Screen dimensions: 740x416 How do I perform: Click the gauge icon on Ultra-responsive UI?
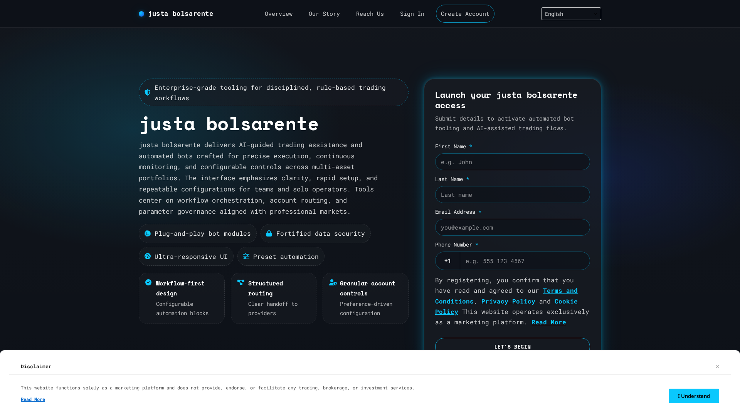click(x=148, y=256)
